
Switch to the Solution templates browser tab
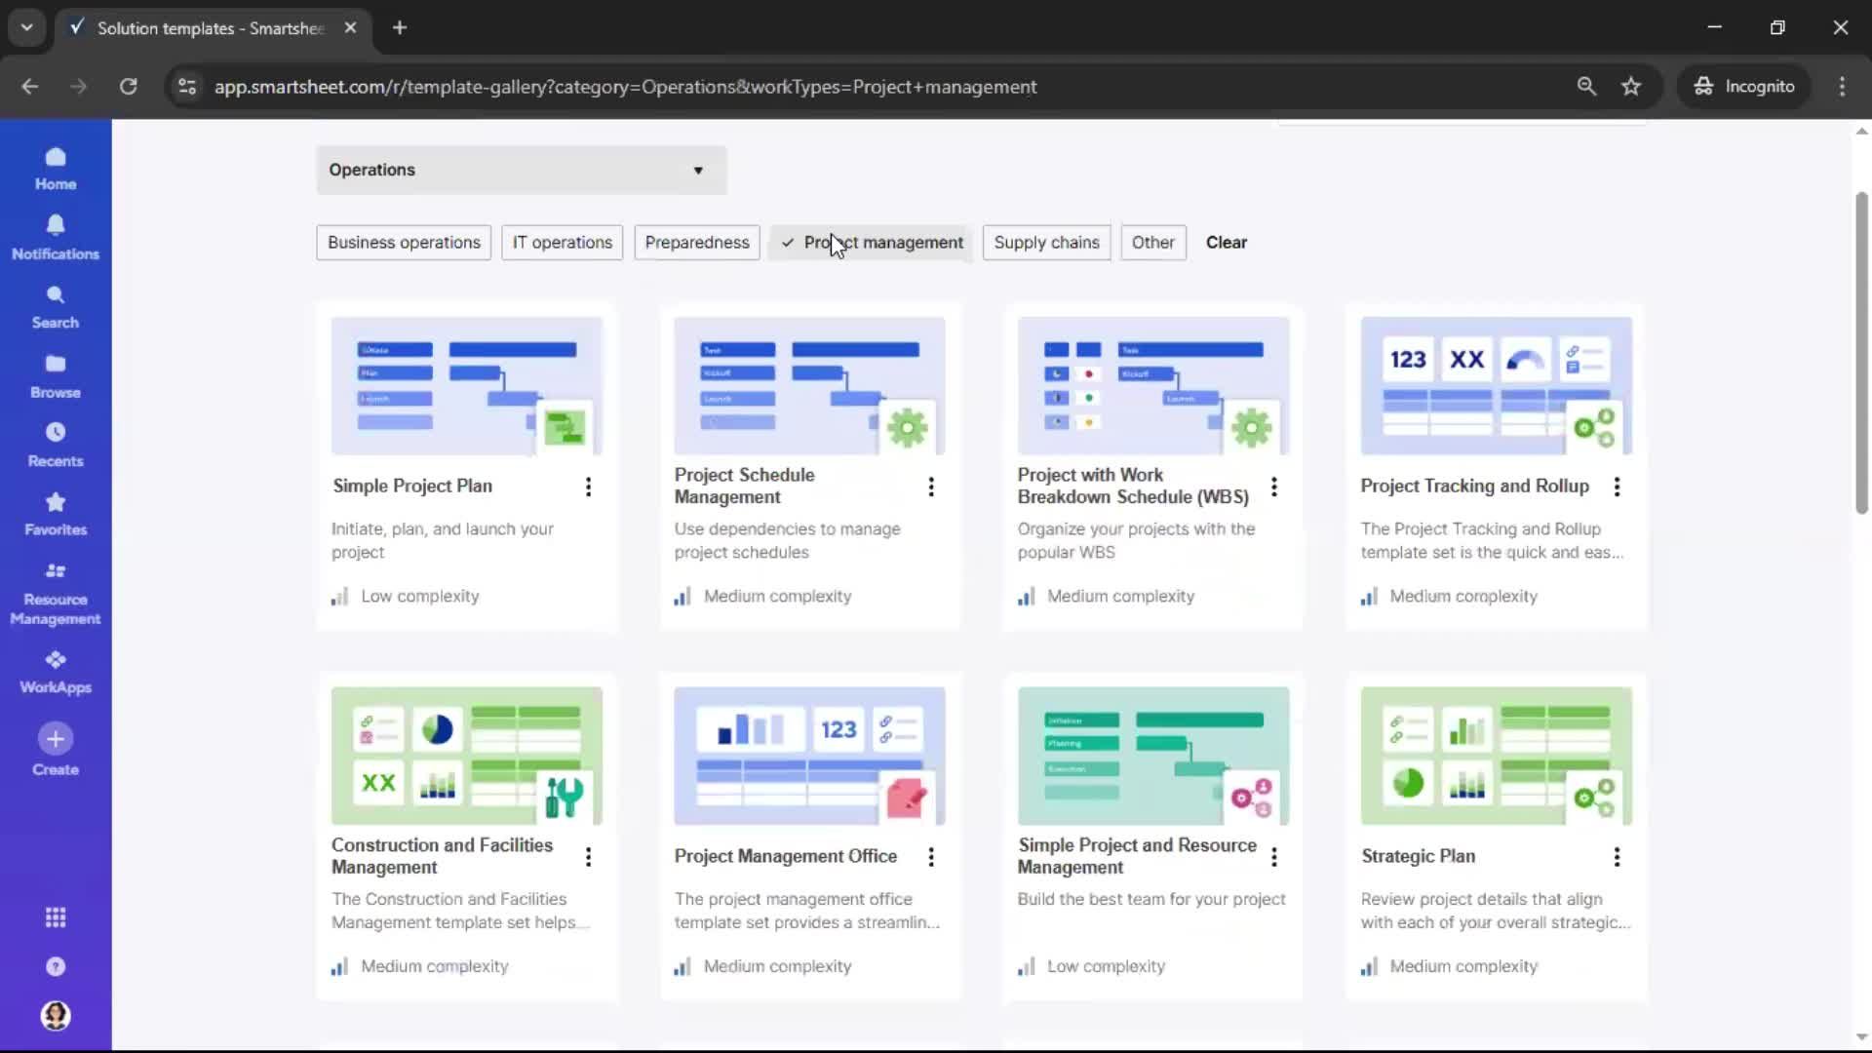point(205,28)
